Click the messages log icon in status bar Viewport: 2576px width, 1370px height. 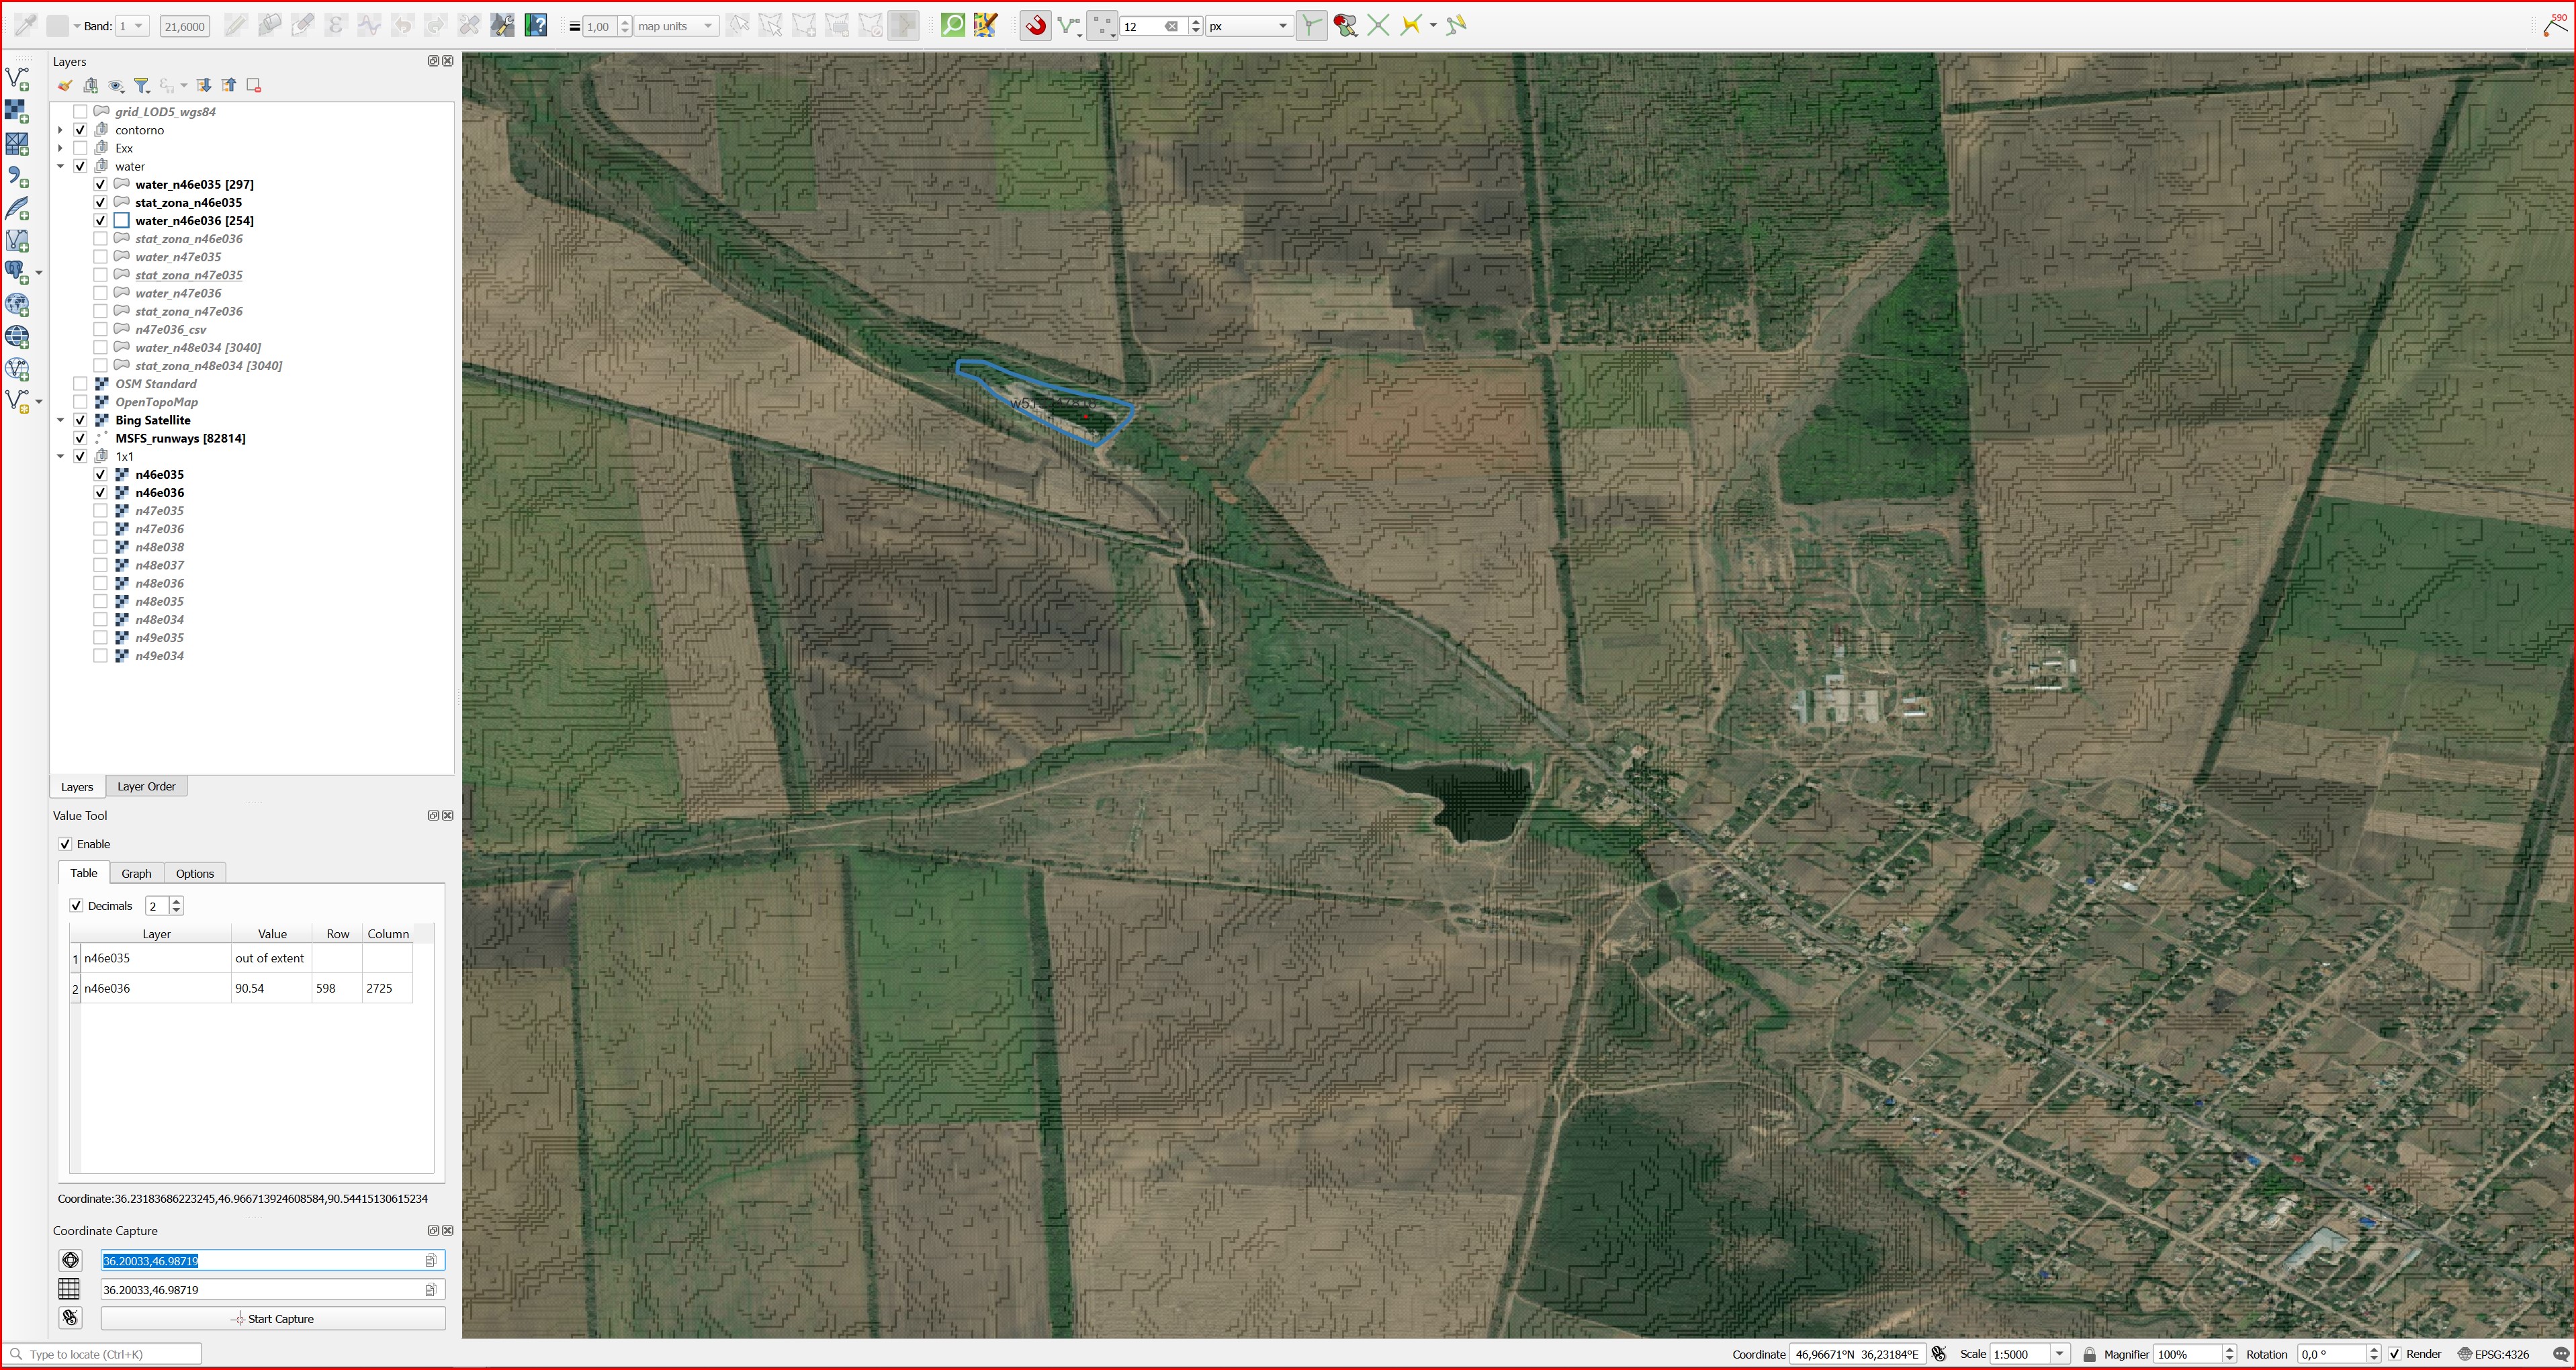coord(2560,1354)
